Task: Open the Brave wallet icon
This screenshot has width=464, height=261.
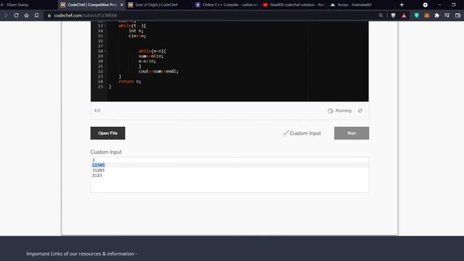Action: point(457,15)
